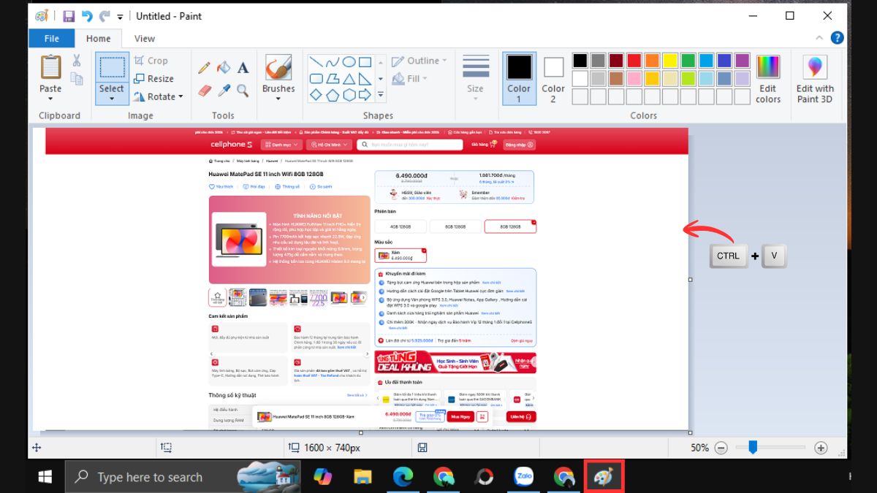Pick the Diamond shape

pyautogui.click(x=316, y=95)
